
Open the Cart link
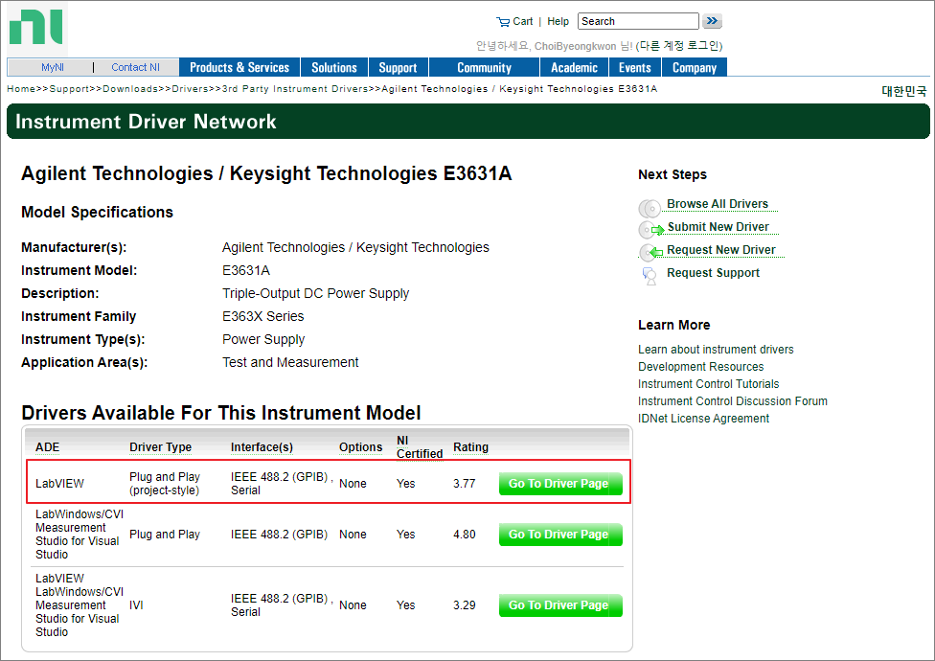point(522,21)
